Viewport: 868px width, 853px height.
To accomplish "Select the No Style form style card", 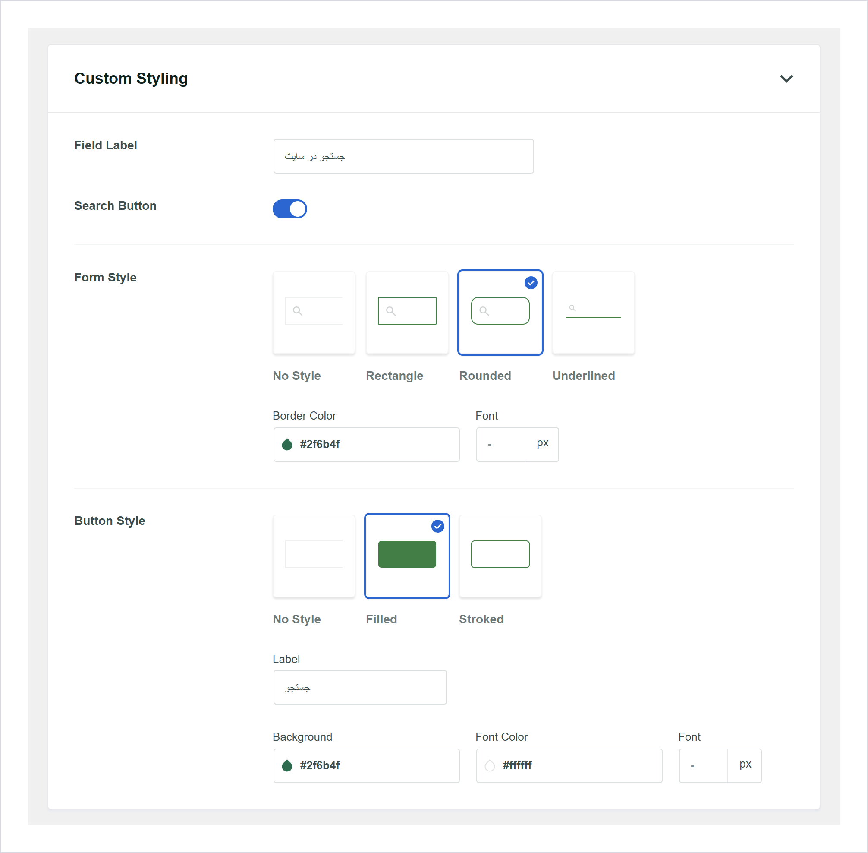I will tap(314, 313).
